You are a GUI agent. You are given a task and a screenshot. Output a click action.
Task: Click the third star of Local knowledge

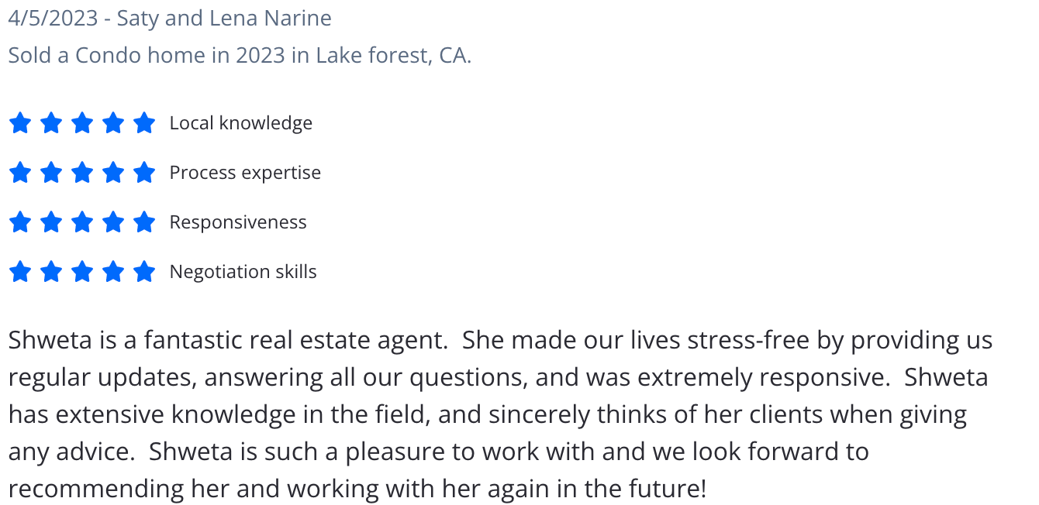tap(82, 122)
